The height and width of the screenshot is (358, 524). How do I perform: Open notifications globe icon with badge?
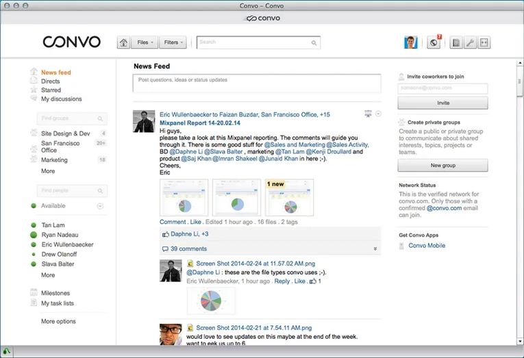(434, 42)
